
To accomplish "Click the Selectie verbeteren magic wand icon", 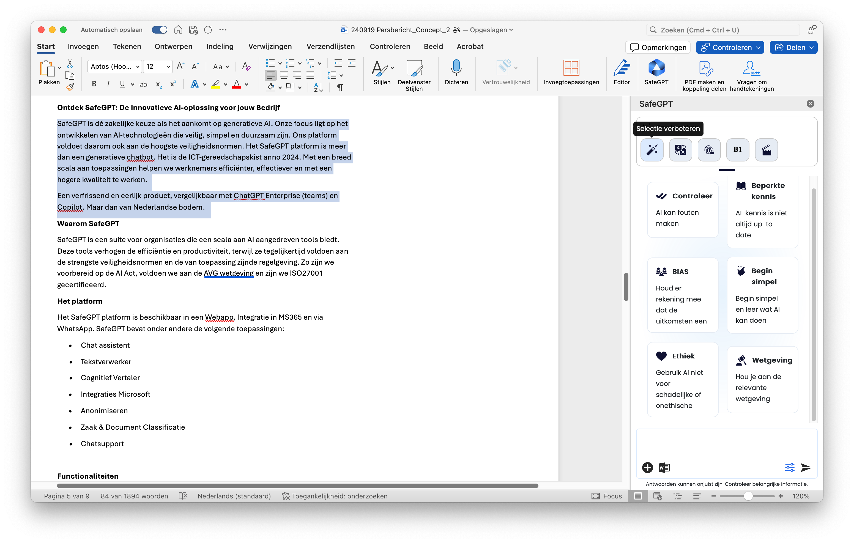I will pos(652,150).
